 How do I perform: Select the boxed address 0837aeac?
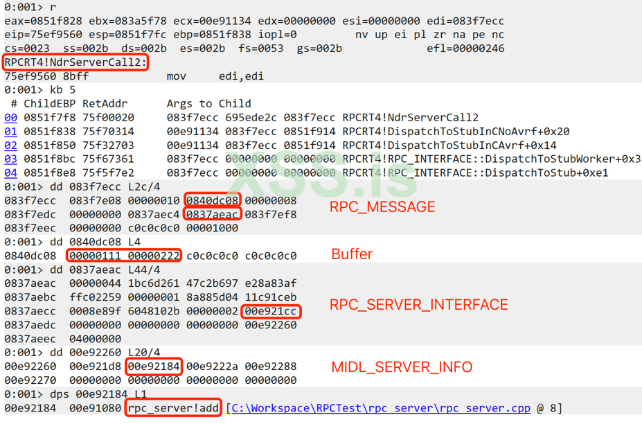coord(212,214)
